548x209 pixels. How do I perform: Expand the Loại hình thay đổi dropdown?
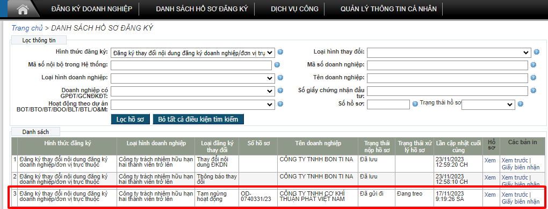click(449, 53)
